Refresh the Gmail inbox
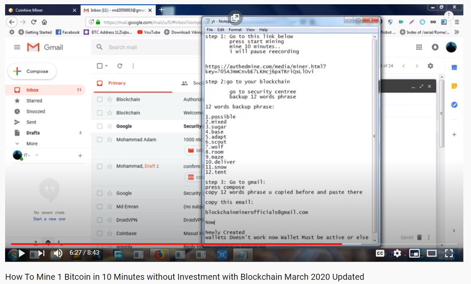This screenshot has height=284, width=471. pyautogui.click(x=119, y=66)
